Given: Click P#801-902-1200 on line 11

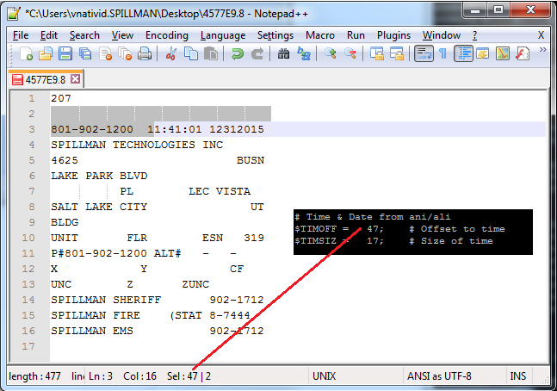Looking at the screenshot, I should [99, 253].
